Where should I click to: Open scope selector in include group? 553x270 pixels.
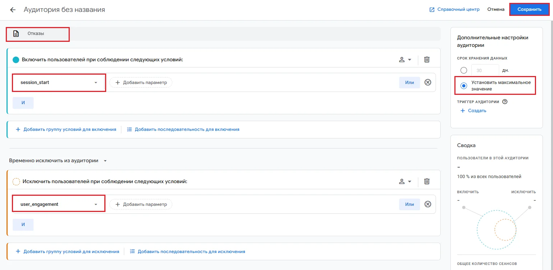click(405, 59)
